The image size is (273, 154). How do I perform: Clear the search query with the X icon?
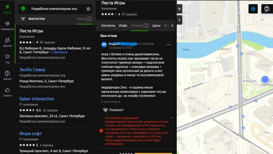click(x=88, y=9)
